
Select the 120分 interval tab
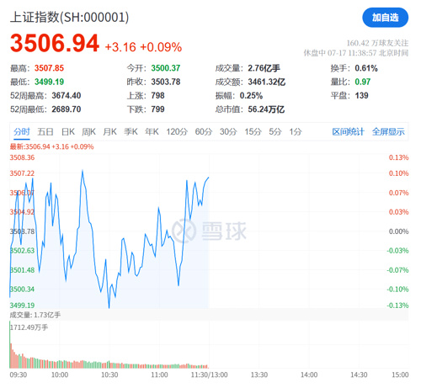point(177,131)
